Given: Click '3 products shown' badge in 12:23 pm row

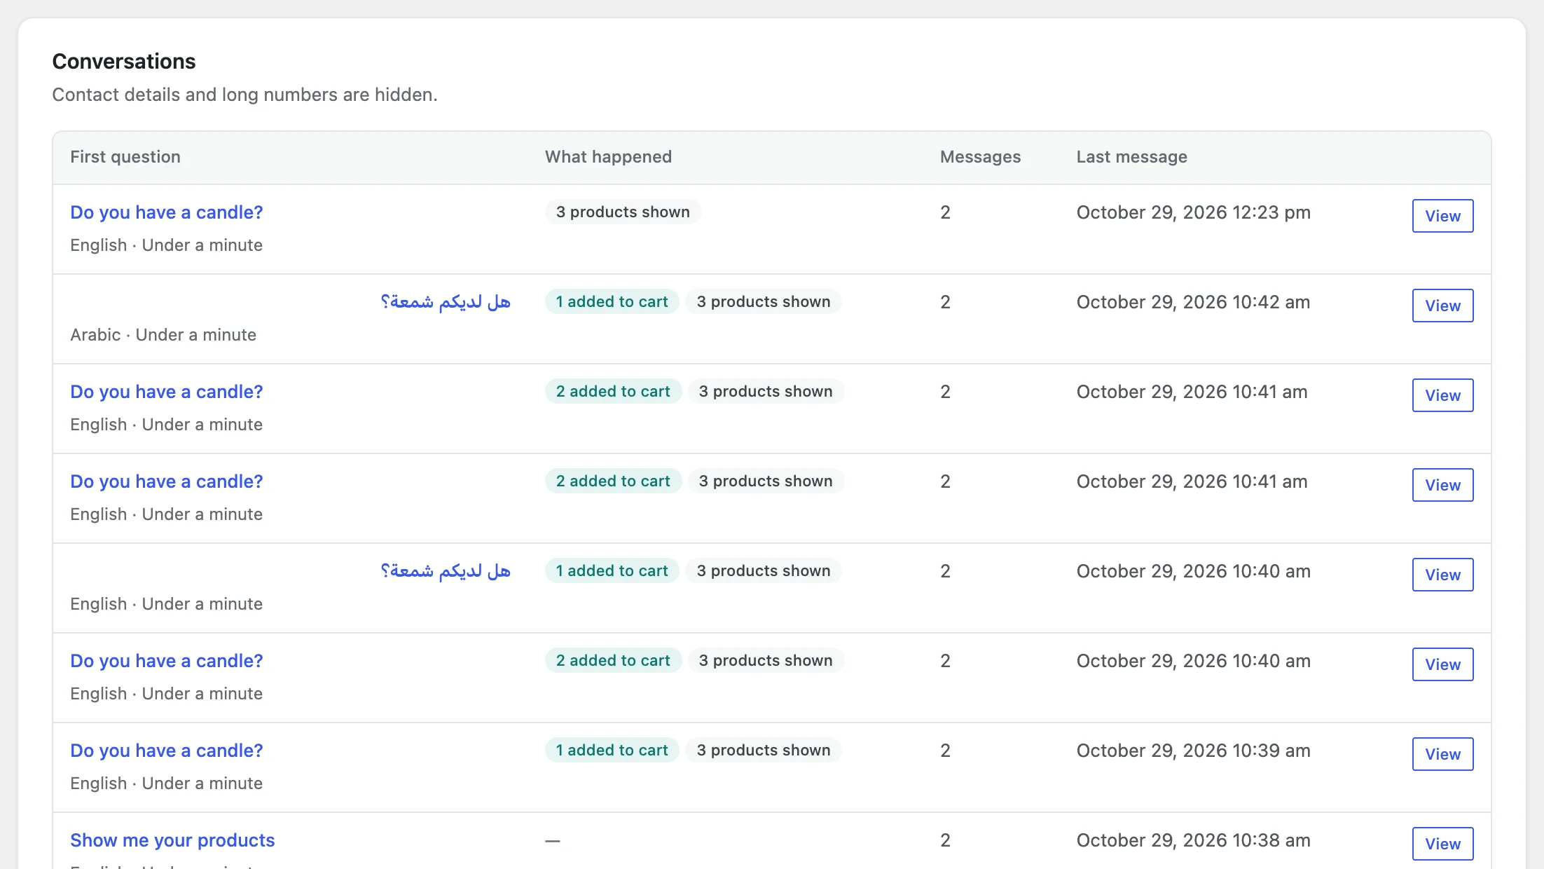Looking at the screenshot, I should pos(623,212).
